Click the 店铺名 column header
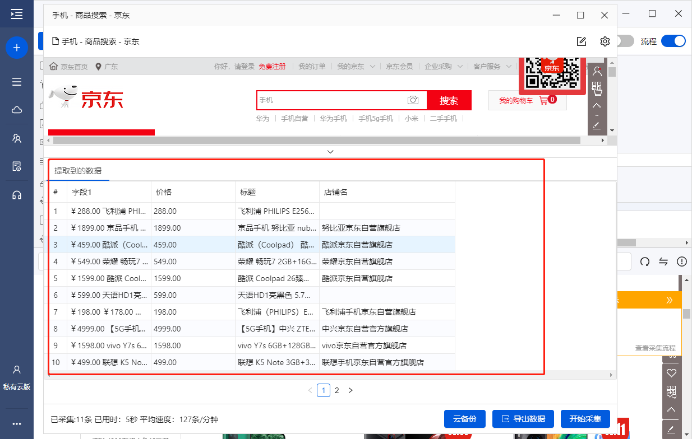Viewport: 692px width, 439px height. (387, 192)
